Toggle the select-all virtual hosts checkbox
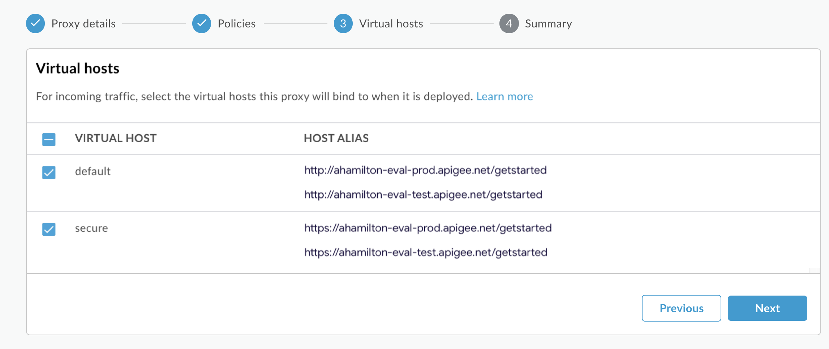The width and height of the screenshot is (829, 349). point(49,139)
